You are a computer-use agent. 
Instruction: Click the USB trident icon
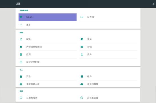pyautogui.click(x=21, y=39)
